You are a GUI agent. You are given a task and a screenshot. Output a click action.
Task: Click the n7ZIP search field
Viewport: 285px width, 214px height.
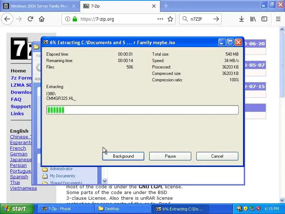click(x=201, y=19)
